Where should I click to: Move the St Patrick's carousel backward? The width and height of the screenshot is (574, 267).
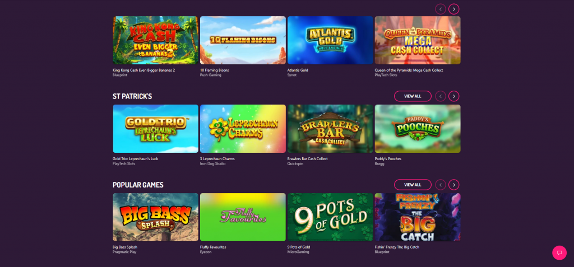click(441, 96)
